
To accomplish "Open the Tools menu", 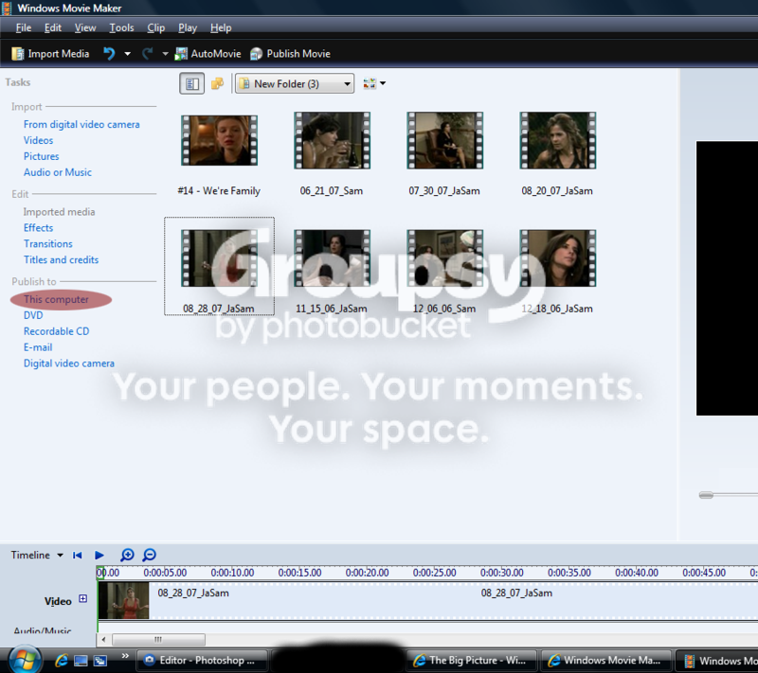I will (x=121, y=28).
